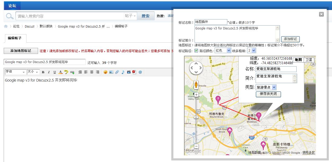Screen dimensions: 332x162
Task: Click the map zoom out minus button
Action: coord(196,146)
